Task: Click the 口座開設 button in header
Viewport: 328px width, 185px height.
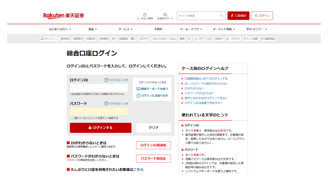Action: tap(239, 16)
